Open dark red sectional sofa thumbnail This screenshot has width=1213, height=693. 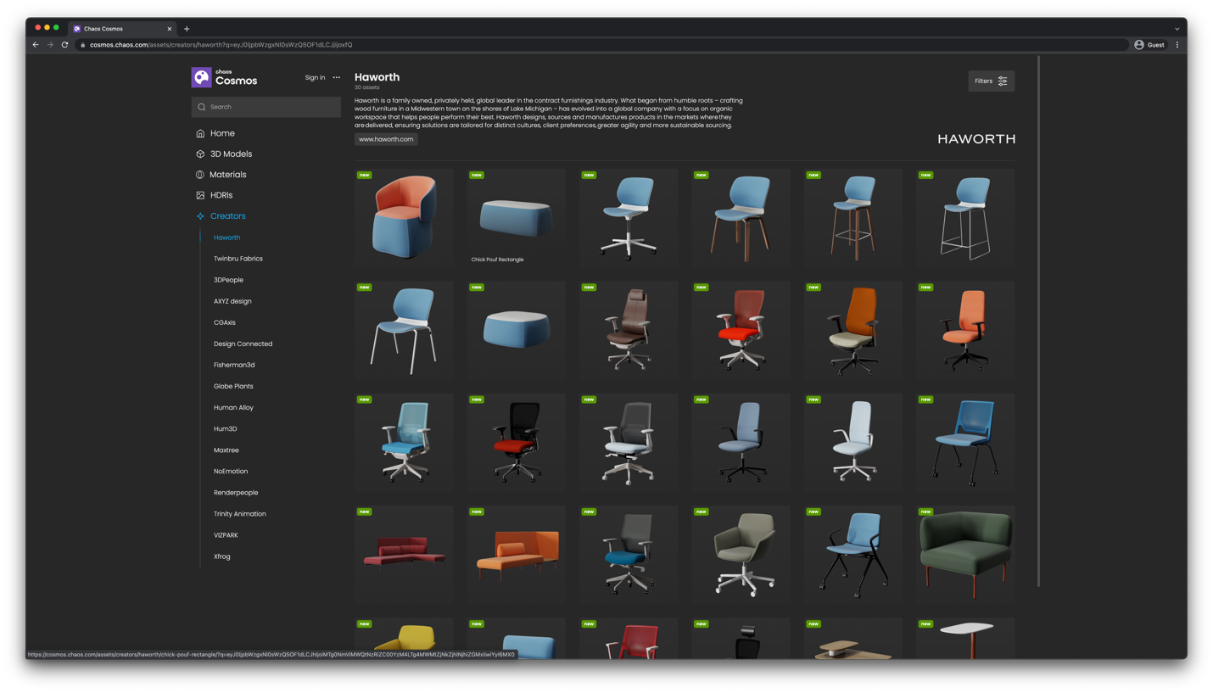coord(404,555)
